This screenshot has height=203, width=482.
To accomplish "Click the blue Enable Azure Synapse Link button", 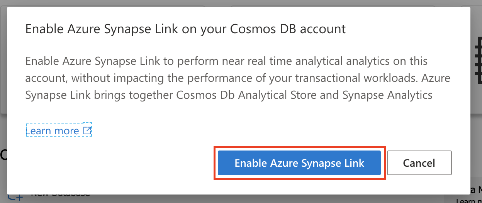I will click(x=299, y=163).
